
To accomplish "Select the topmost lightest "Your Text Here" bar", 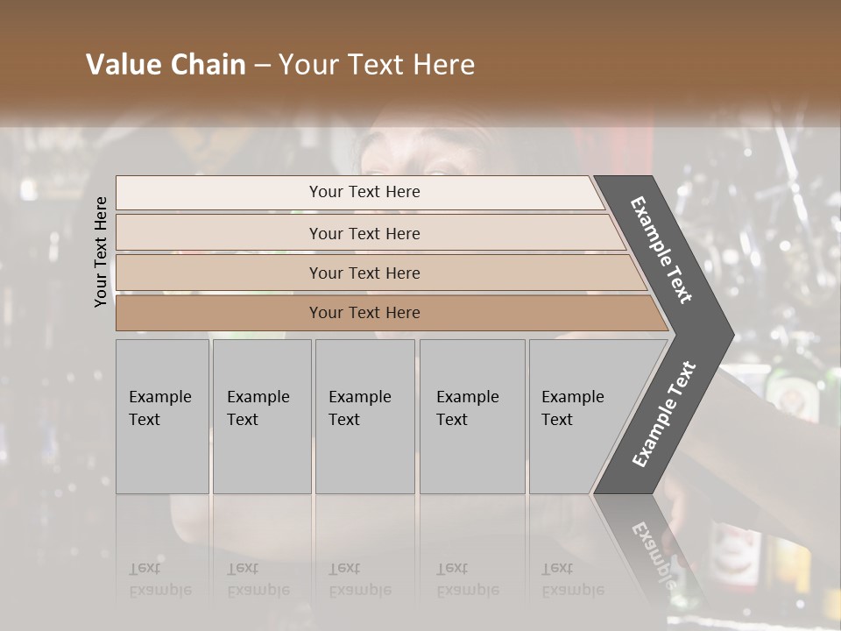I will pos(364,192).
